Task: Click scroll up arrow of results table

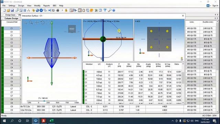Action: click(183, 64)
